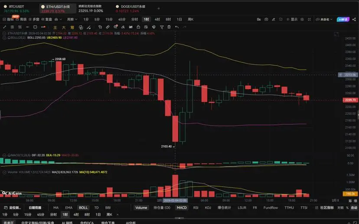359x224 pixels.
Task: Delete drawings with the trash icon
Action: [x=169, y=27]
